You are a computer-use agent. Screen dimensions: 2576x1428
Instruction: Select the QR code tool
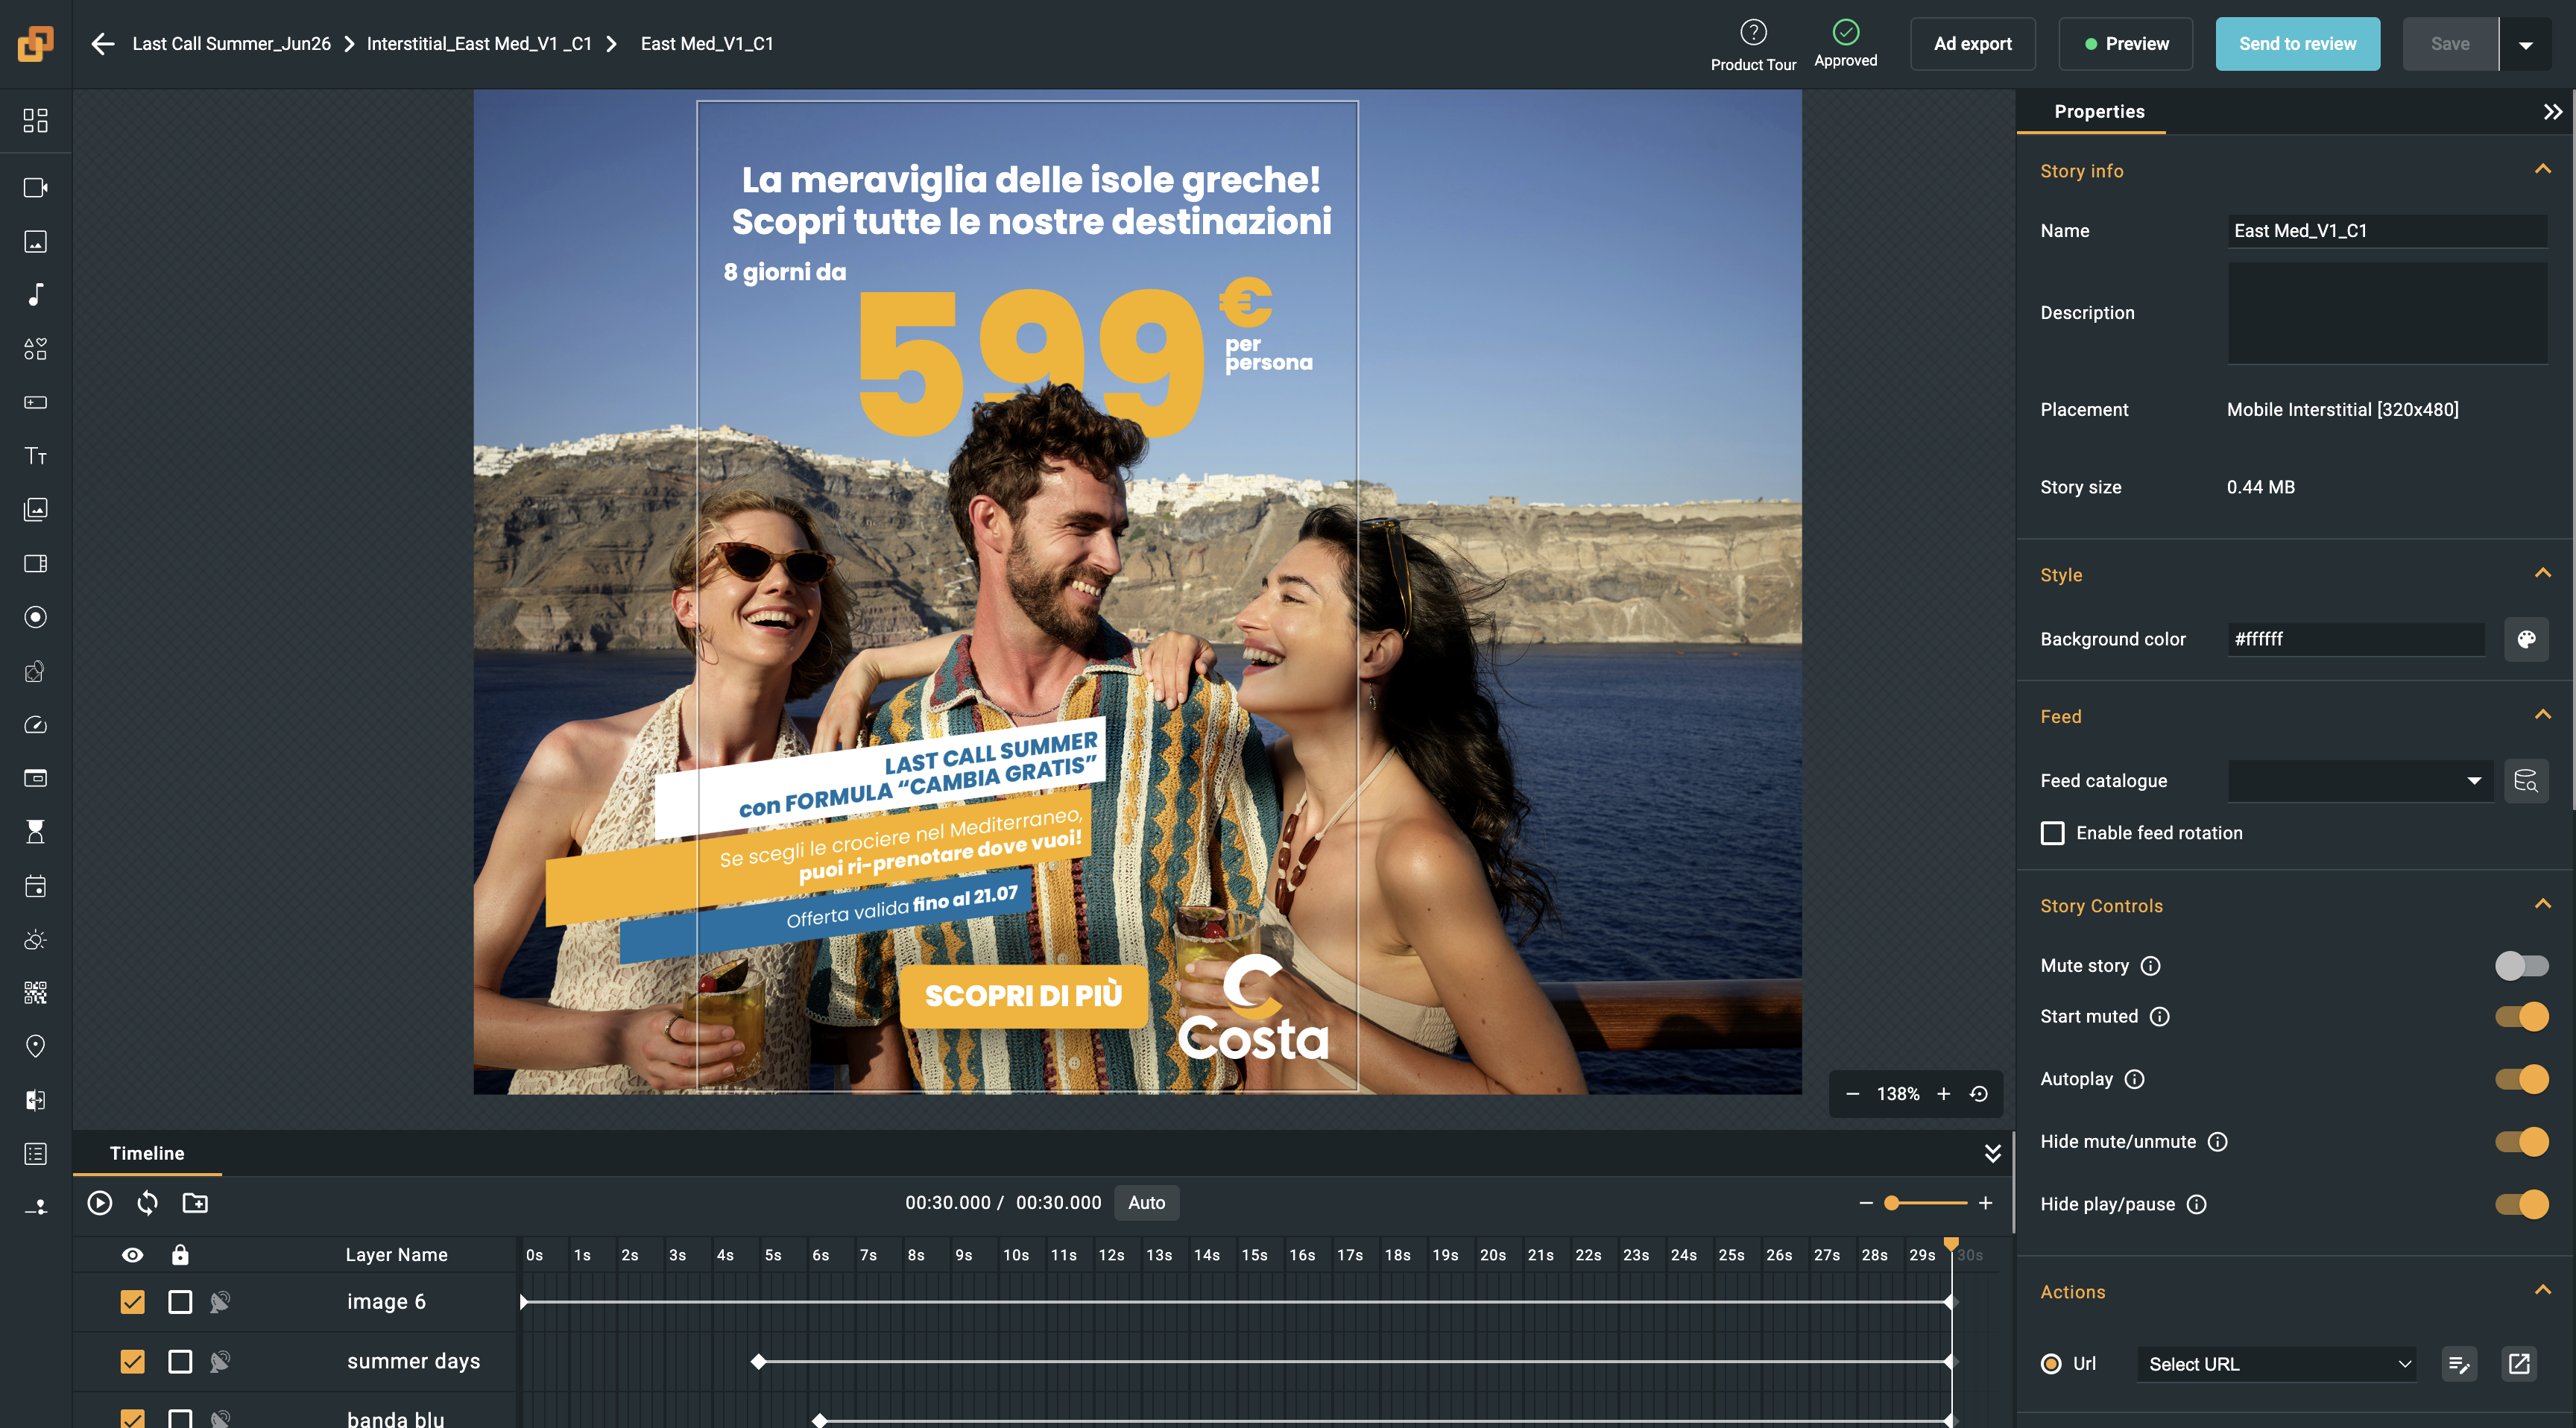[35, 992]
